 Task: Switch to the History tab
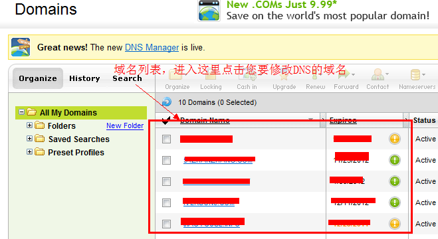84,78
